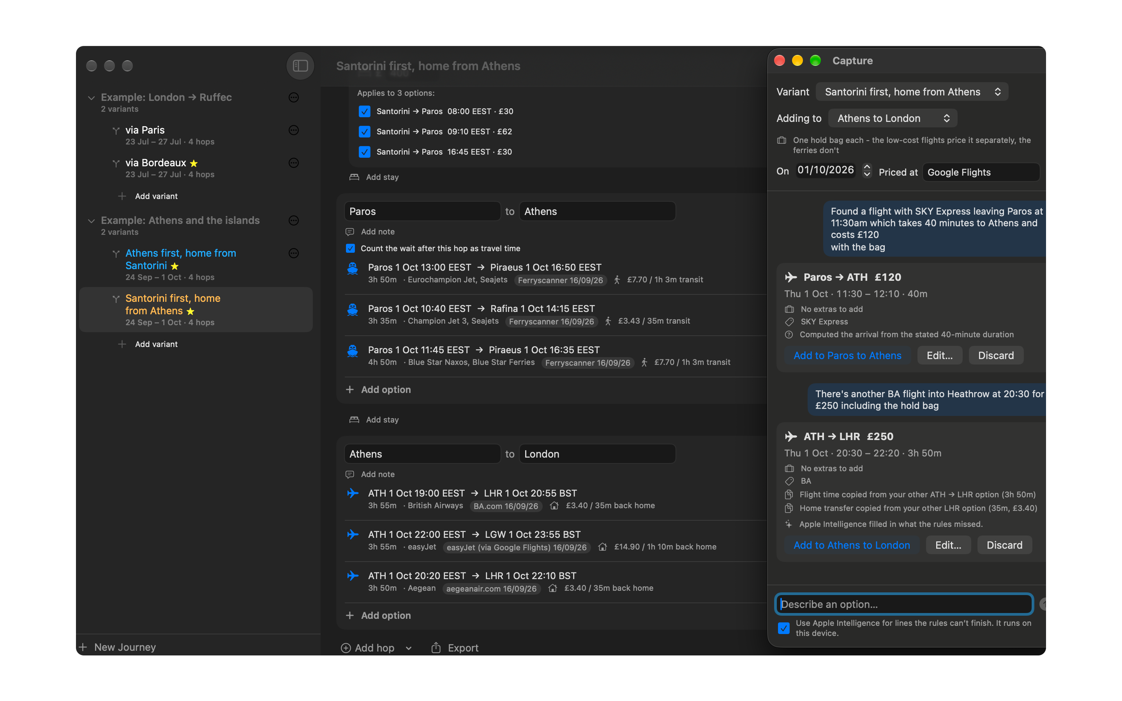This screenshot has width=1122, height=701.
Task: Toggle the Use Apple Intelligence checkbox
Action: [x=783, y=628]
